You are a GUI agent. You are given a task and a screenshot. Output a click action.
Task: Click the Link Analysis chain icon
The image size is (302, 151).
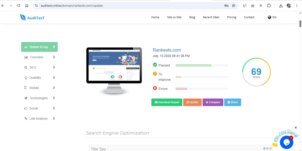pos(26,118)
